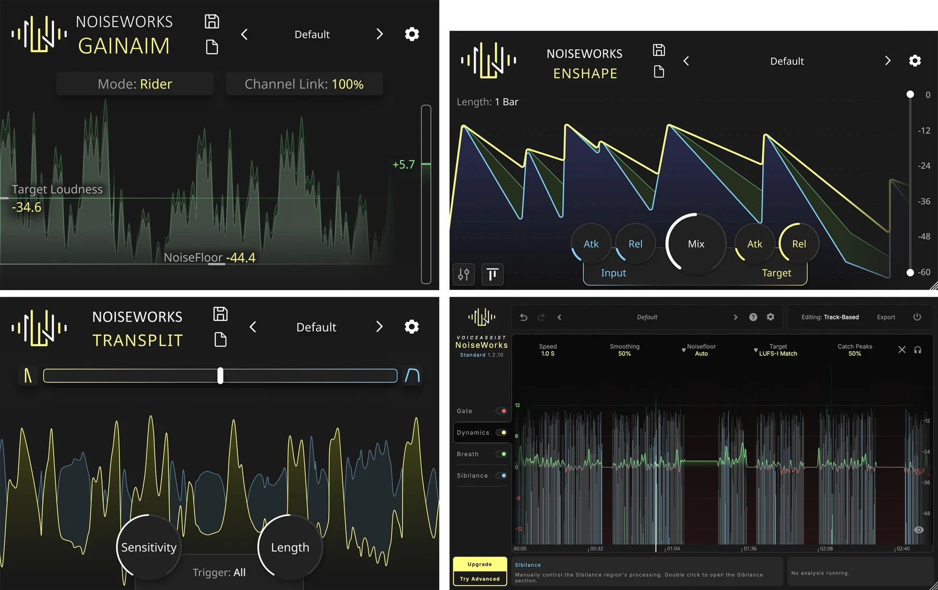Screen dimensions: 938x590
Task: Select the transient shape icon in Transplit
Action: [x=28, y=375]
